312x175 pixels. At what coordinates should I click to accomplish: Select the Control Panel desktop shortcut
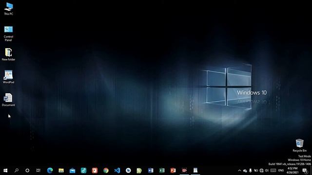(x=8, y=34)
